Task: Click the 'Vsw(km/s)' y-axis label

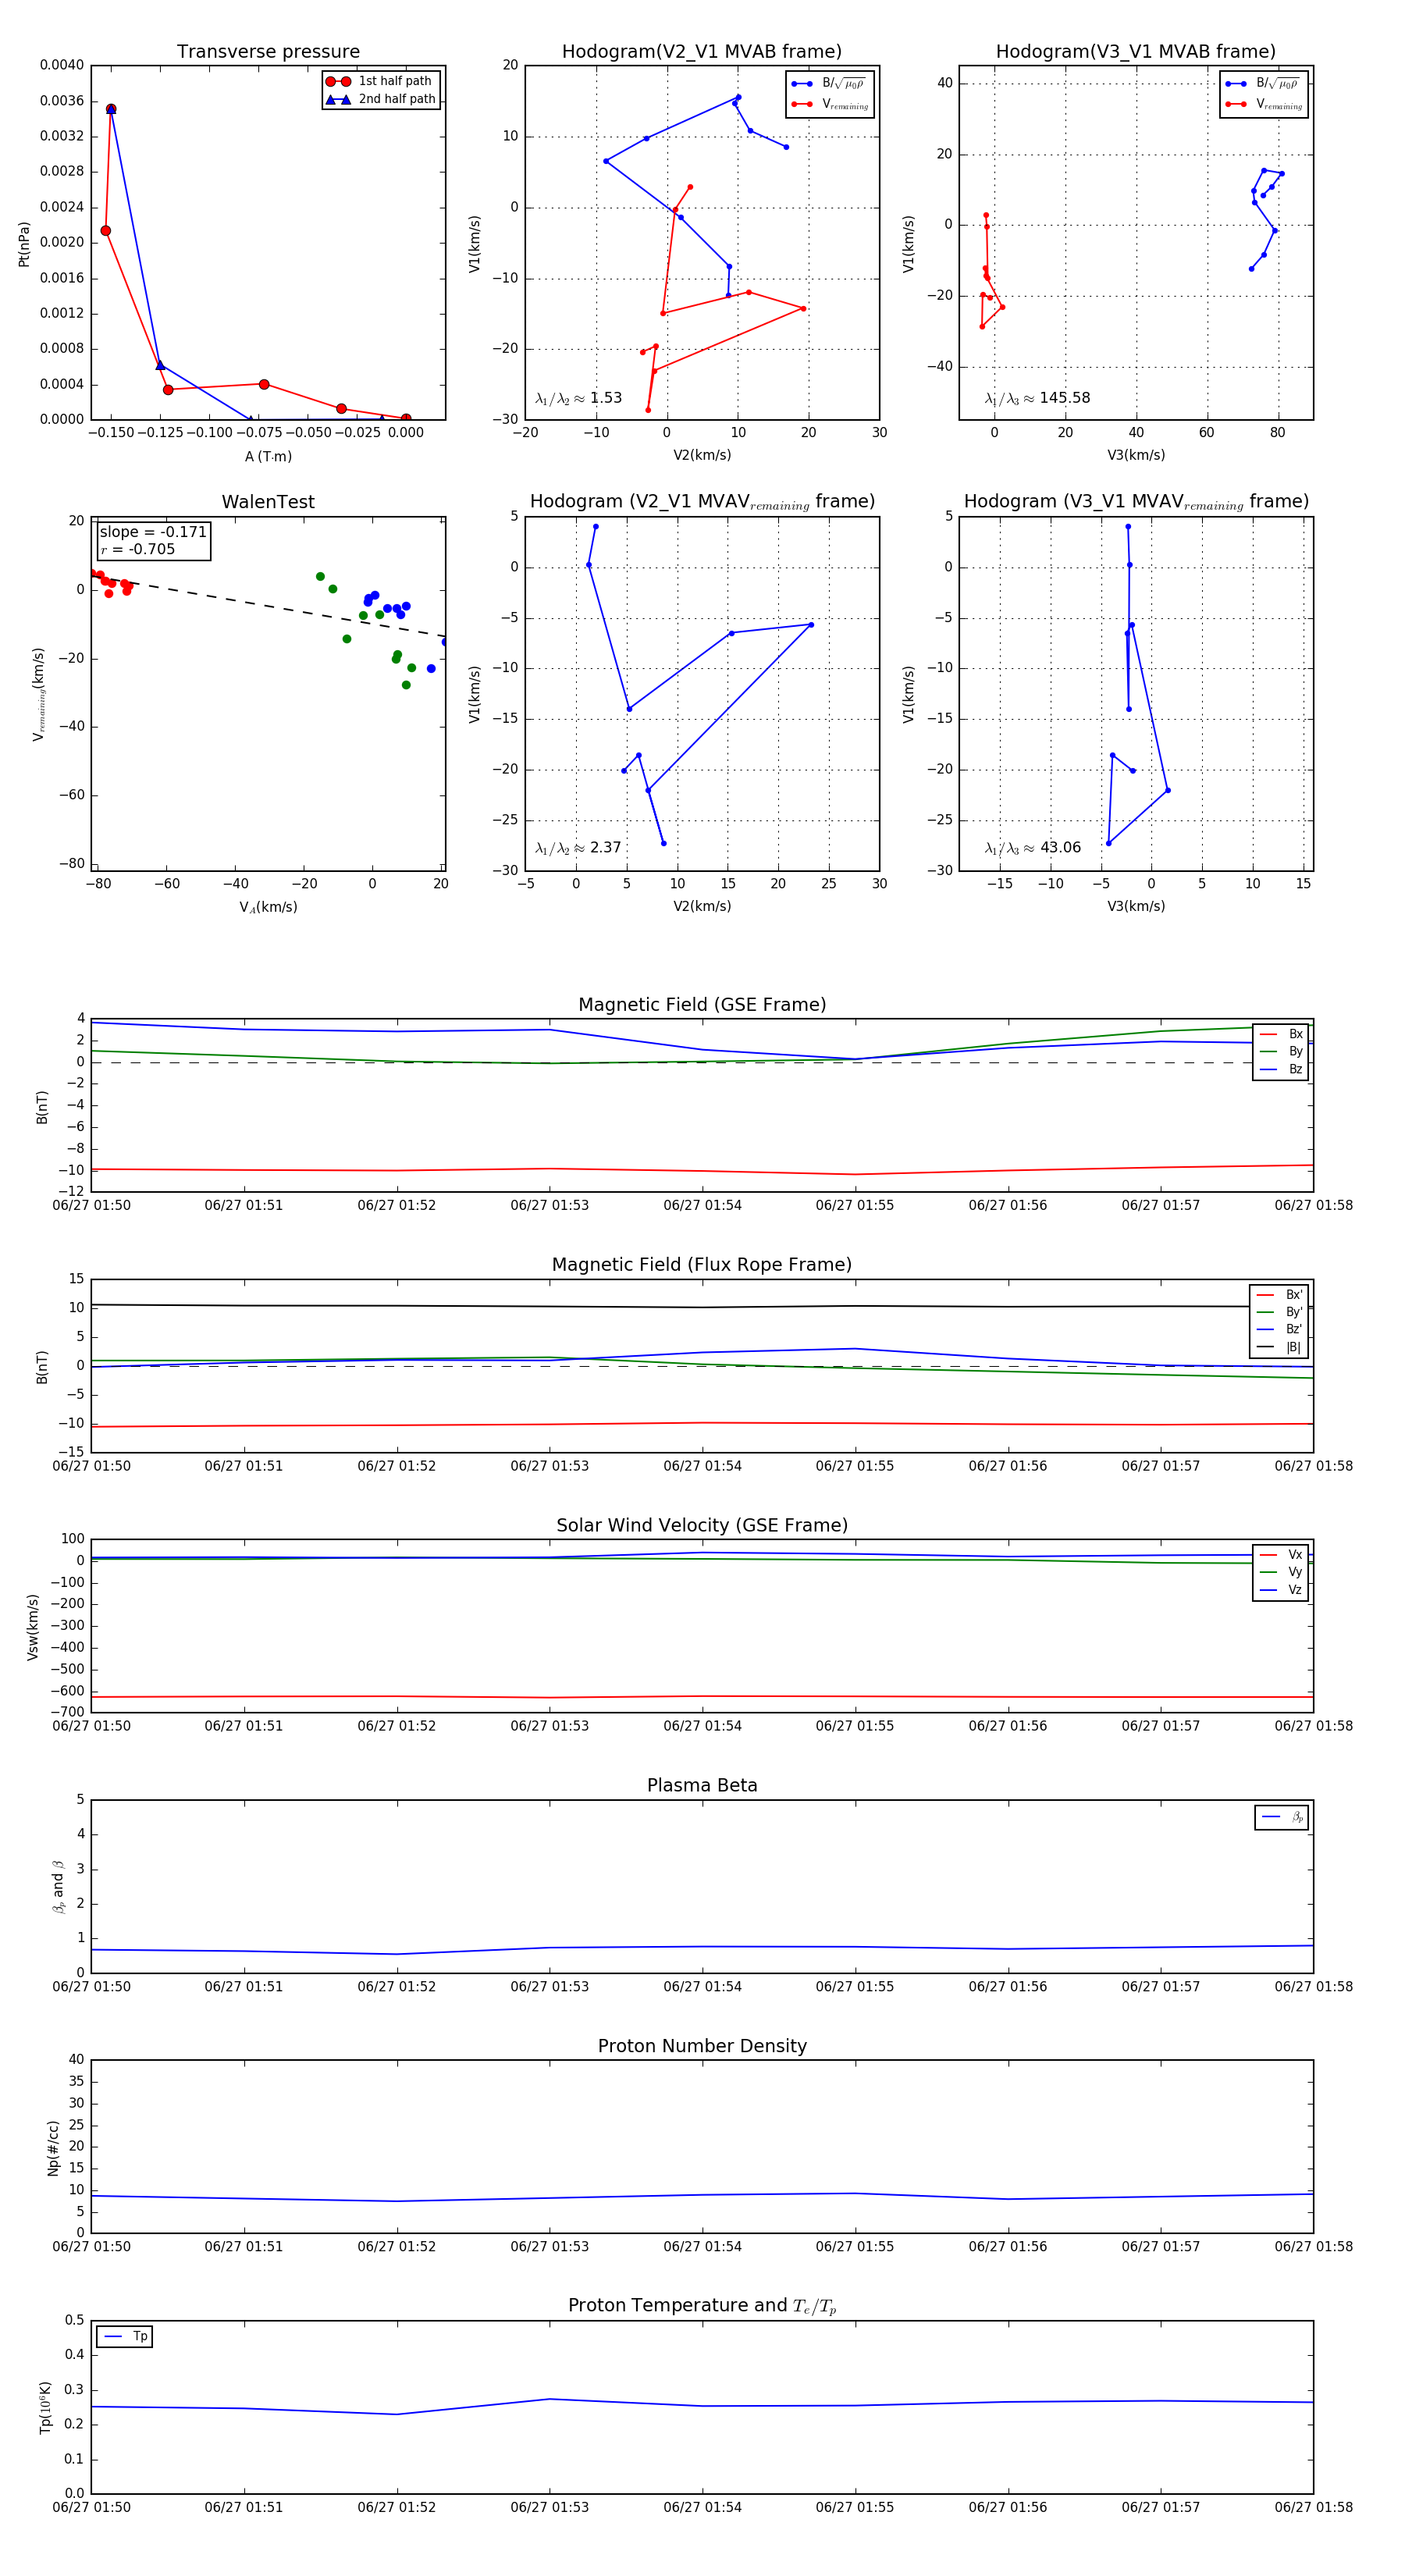Action: (33, 1627)
